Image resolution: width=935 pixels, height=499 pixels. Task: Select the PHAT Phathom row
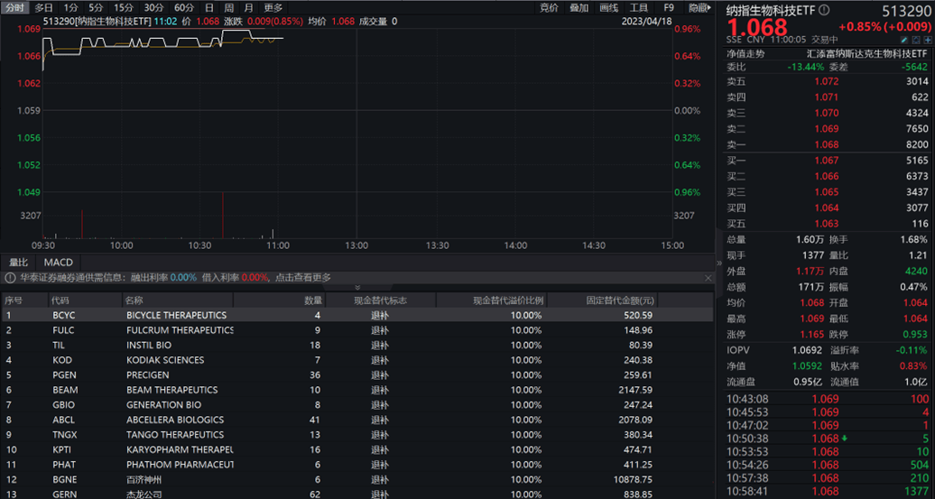tap(357, 465)
